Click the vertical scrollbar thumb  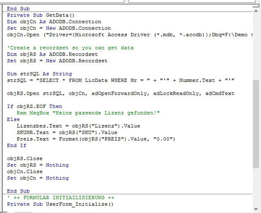(x=256, y=124)
